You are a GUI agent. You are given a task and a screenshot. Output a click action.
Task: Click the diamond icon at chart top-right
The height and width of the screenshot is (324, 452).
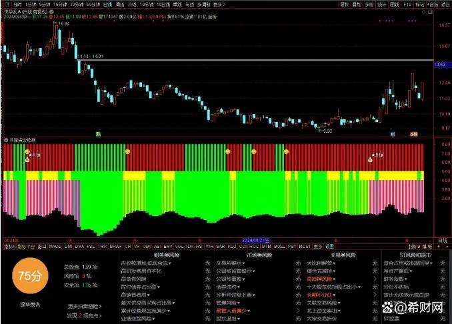click(x=423, y=12)
